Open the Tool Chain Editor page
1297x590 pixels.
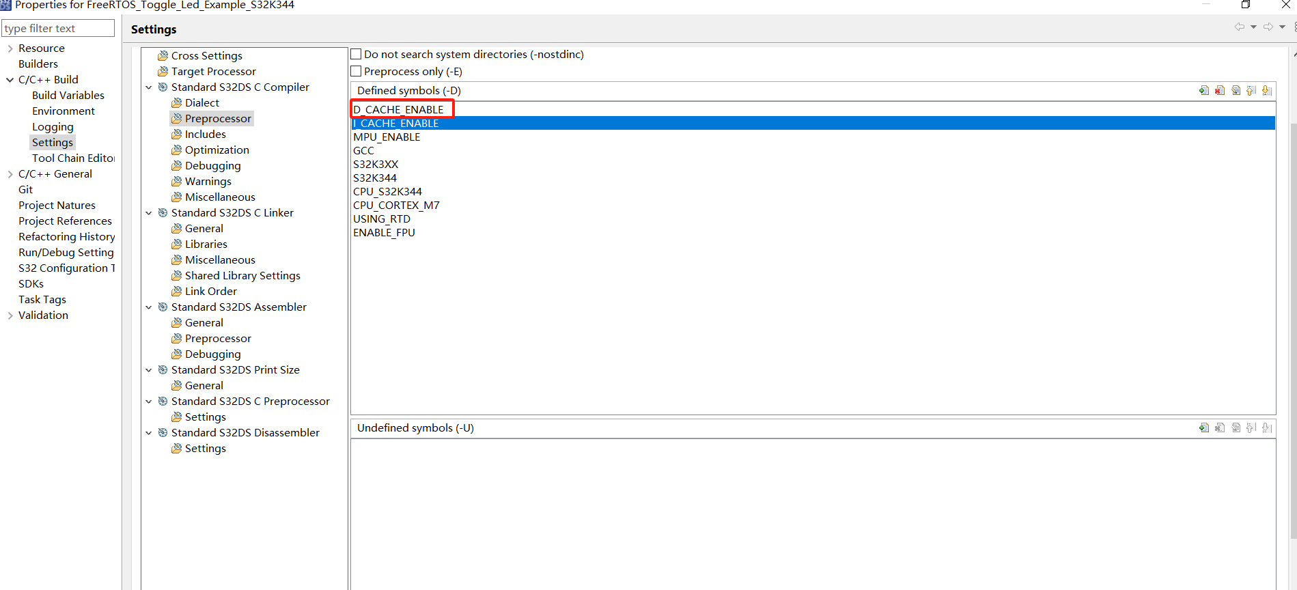pyautogui.click(x=73, y=158)
